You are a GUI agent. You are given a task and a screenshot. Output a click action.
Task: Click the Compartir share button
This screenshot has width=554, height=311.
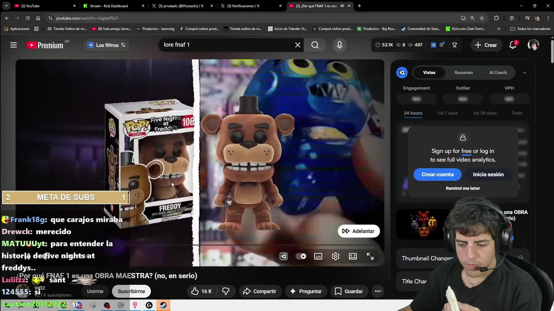pos(259,291)
